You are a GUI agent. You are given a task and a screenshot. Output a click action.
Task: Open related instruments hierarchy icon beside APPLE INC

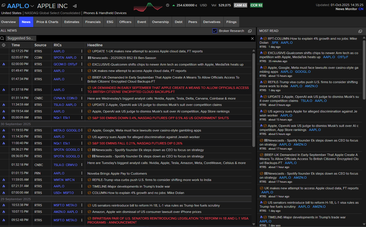tap(75, 6)
